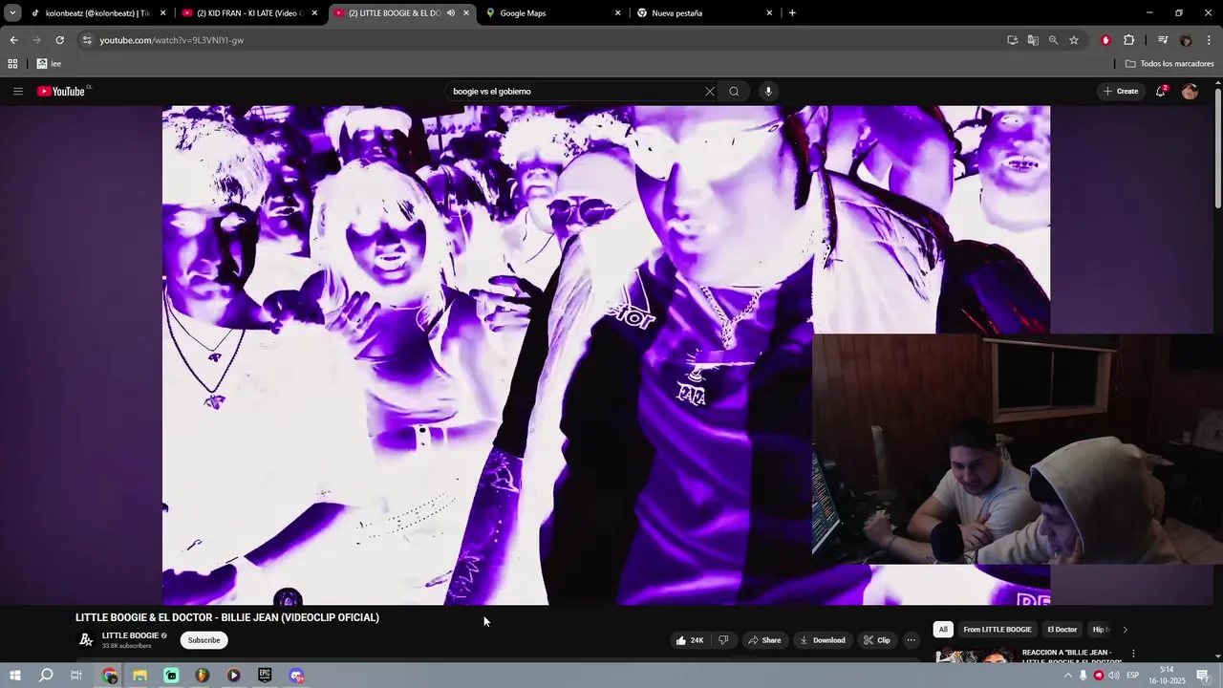
Task: Download the video
Action: tap(823, 640)
